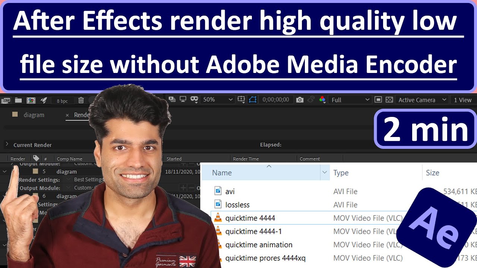
Task: Switch to the Render Queue tab
Action: [x=82, y=115]
